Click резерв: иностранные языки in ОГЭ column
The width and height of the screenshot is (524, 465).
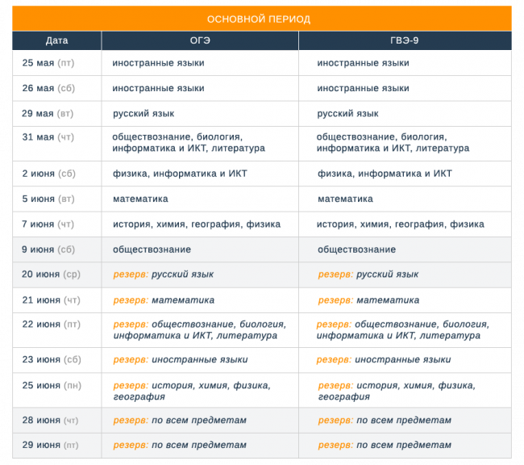click(181, 360)
